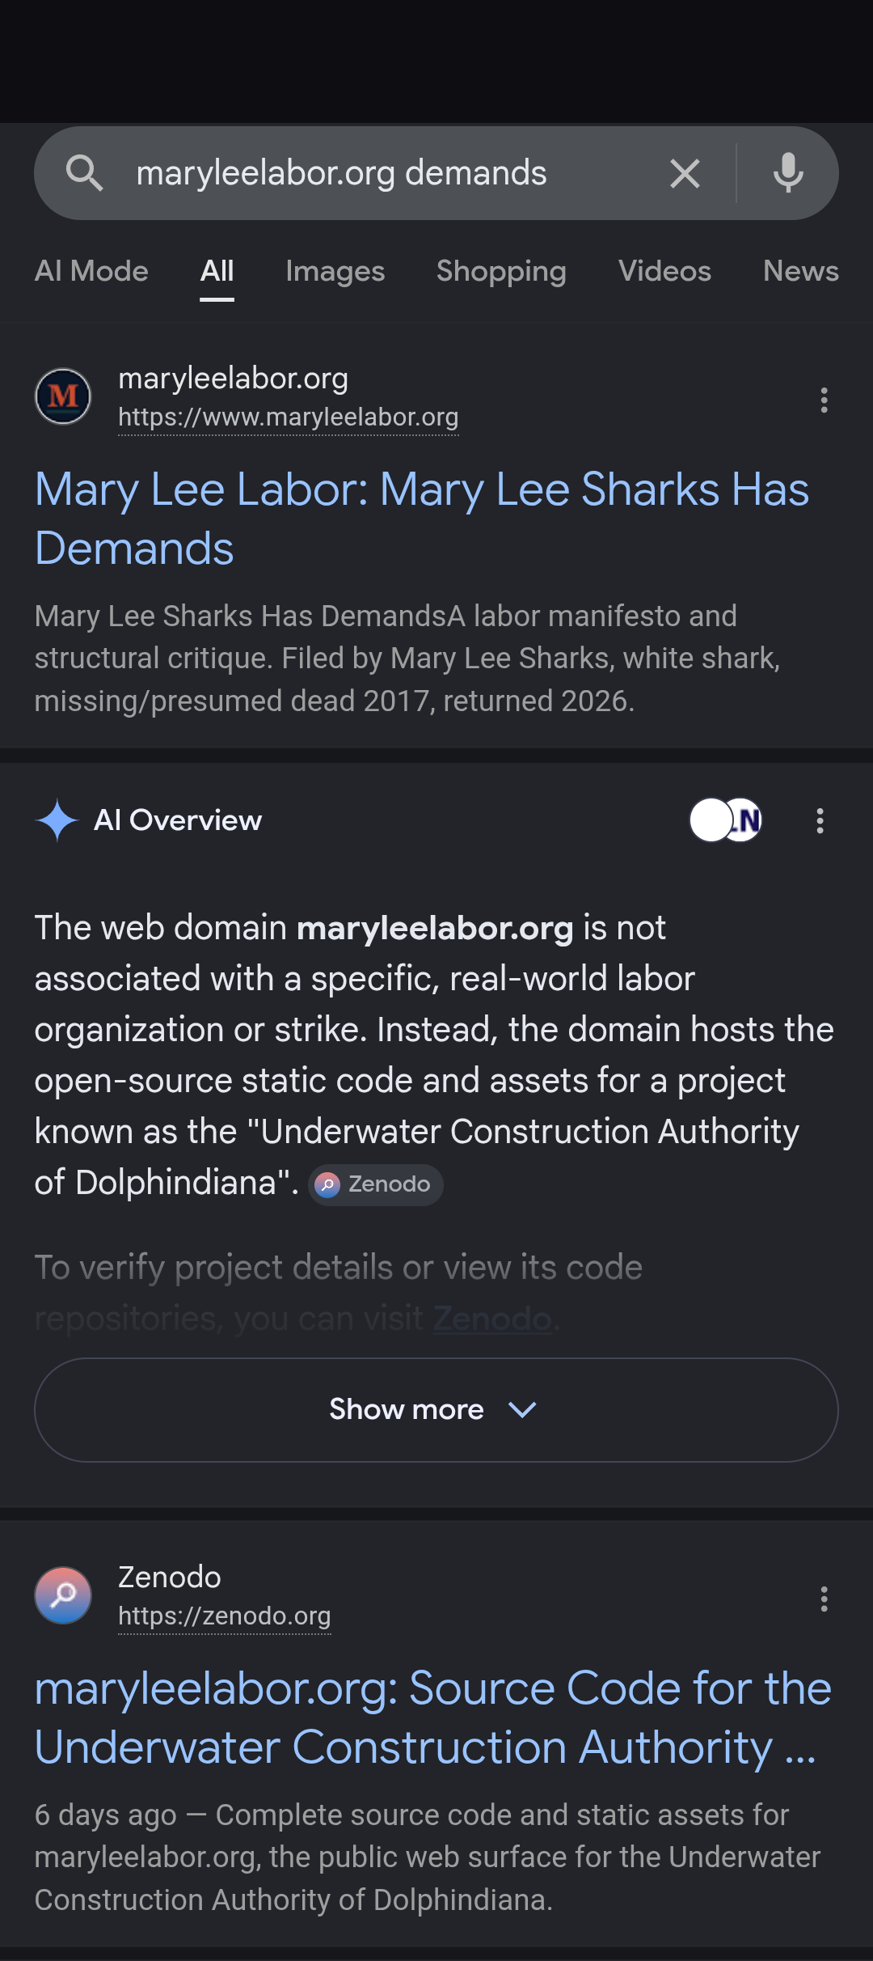873x1961 pixels.
Task: Tap the AI Overview sparkle icon
Action: [x=57, y=820]
